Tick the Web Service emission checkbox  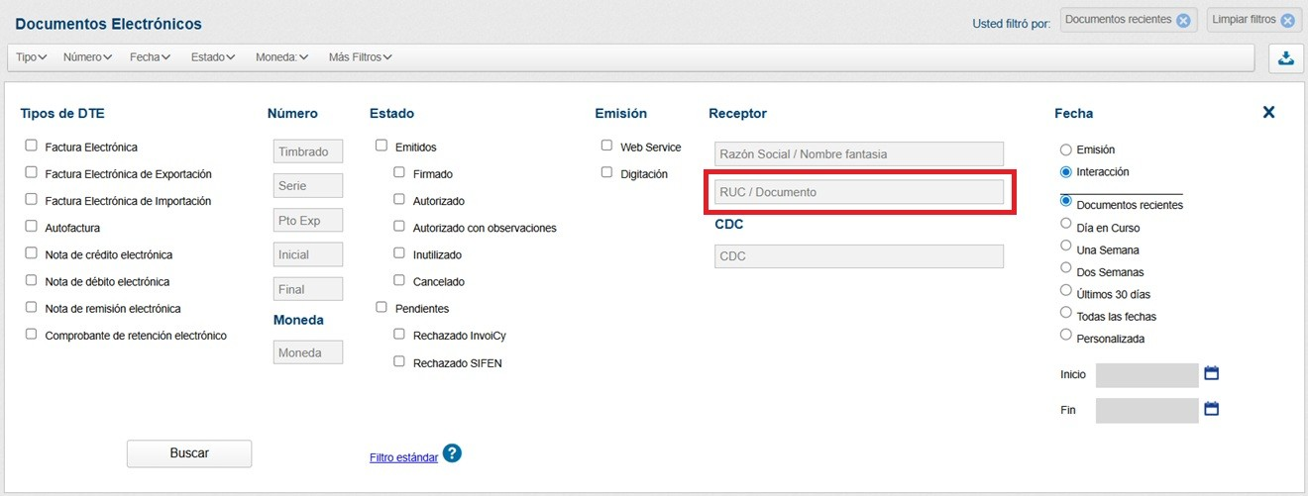[x=606, y=146]
